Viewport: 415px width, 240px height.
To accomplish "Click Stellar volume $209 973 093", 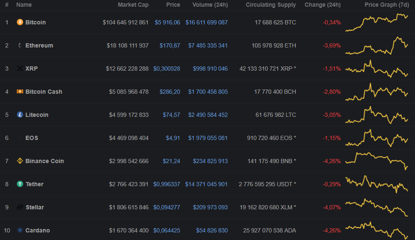I will [x=210, y=207].
